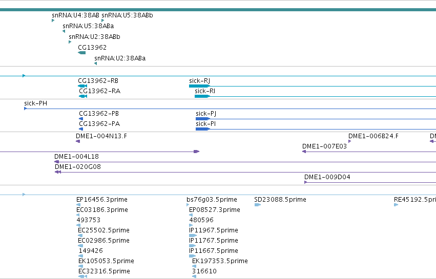Click IP11767.5prime feature glyph
The width and height of the screenshot is (436, 279).
(193, 246)
